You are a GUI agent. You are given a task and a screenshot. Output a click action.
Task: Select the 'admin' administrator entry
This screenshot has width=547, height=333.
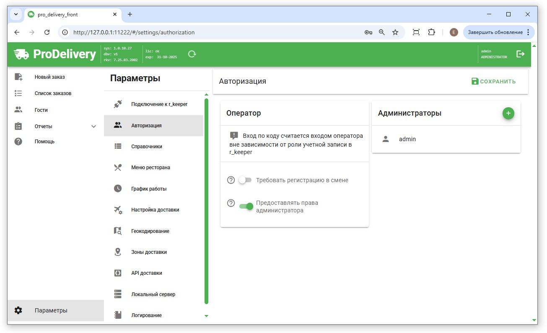click(x=407, y=139)
